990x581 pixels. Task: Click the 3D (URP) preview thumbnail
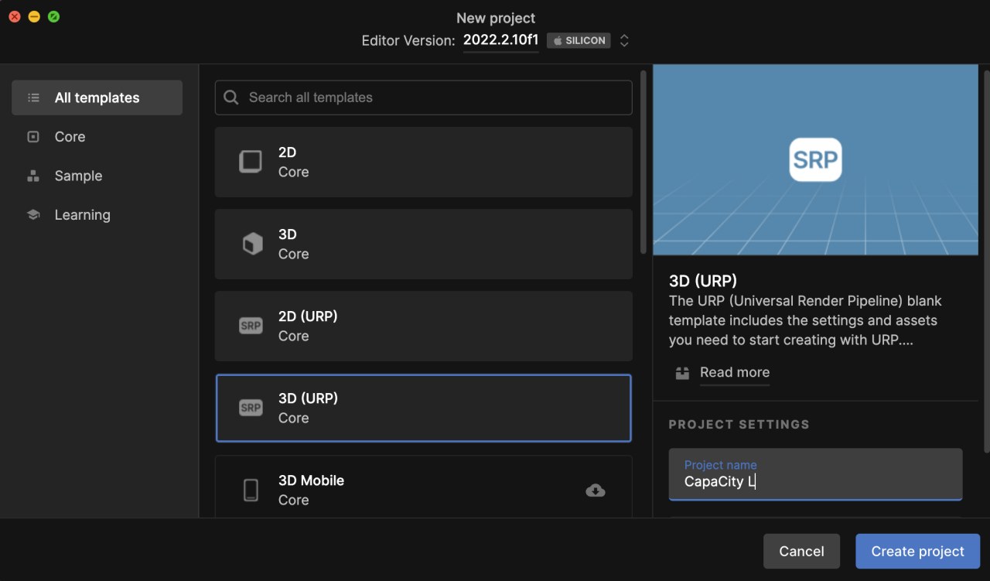point(815,159)
